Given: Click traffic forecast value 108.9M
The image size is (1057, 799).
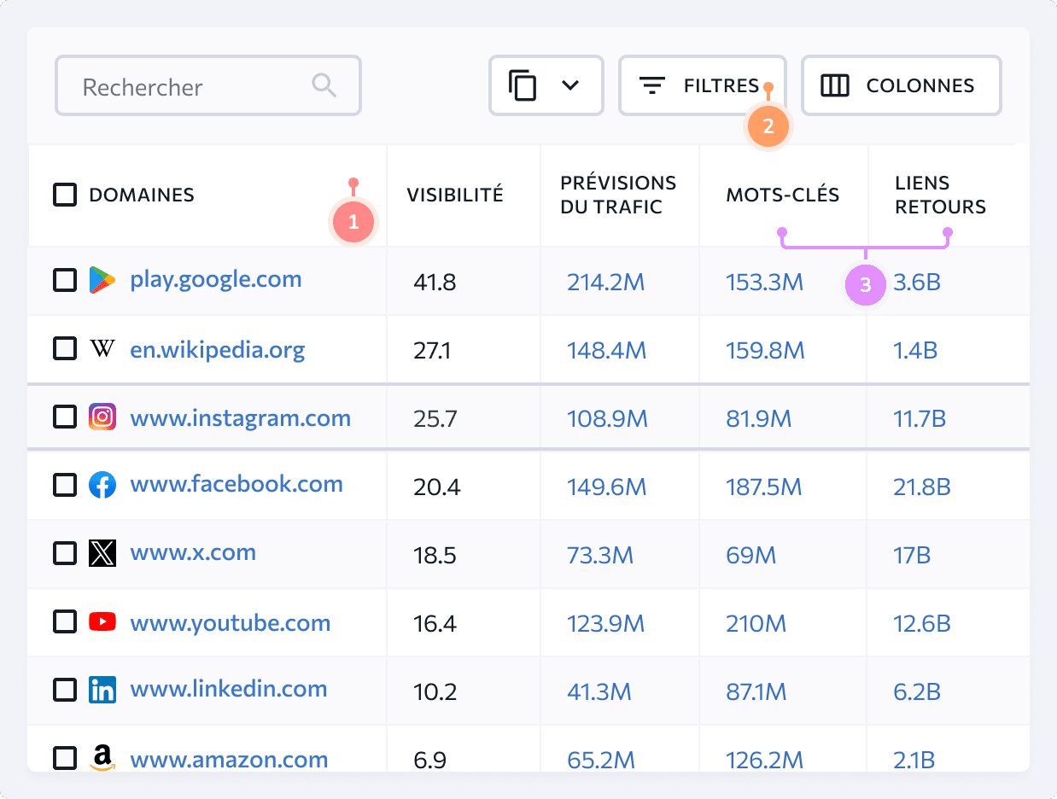Looking at the screenshot, I should click(607, 418).
